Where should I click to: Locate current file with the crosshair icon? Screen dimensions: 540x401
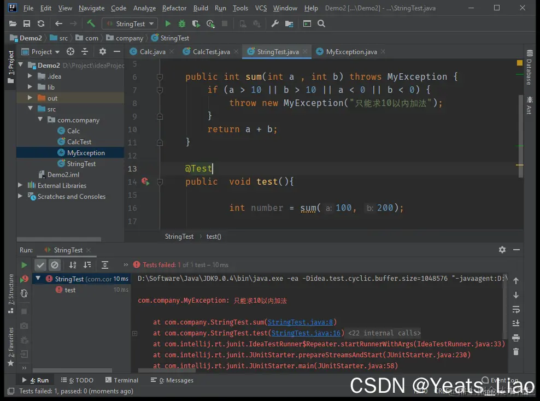pyautogui.click(x=71, y=52)
